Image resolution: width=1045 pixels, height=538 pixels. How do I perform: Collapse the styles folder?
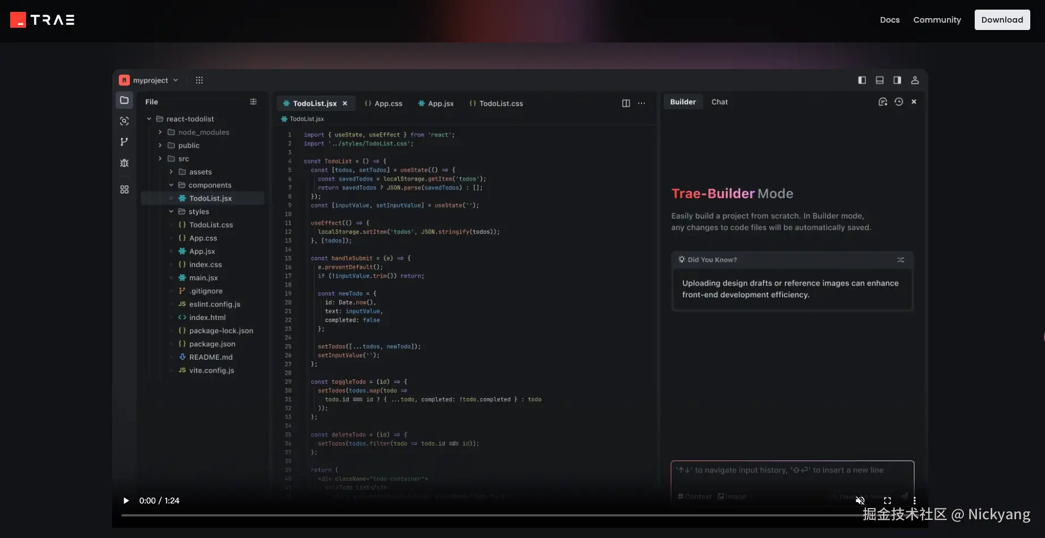click(171, 212)
